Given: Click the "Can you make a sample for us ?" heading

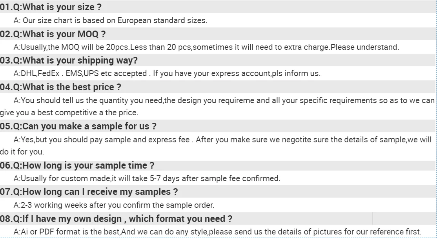Looking at the screenshot, I should [x=78, y=126].
